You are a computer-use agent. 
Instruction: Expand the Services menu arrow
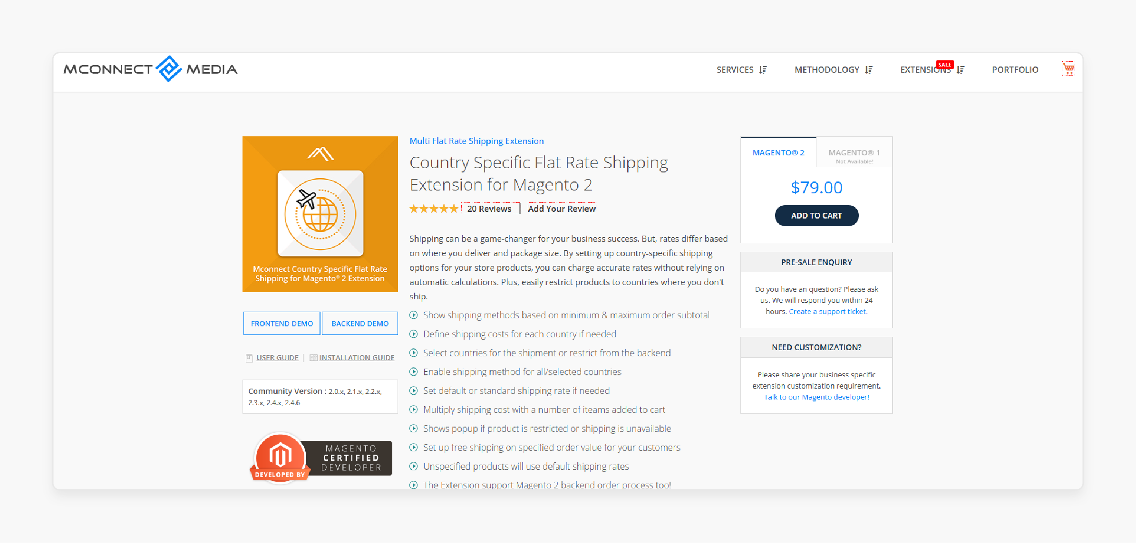pos(763,70)
